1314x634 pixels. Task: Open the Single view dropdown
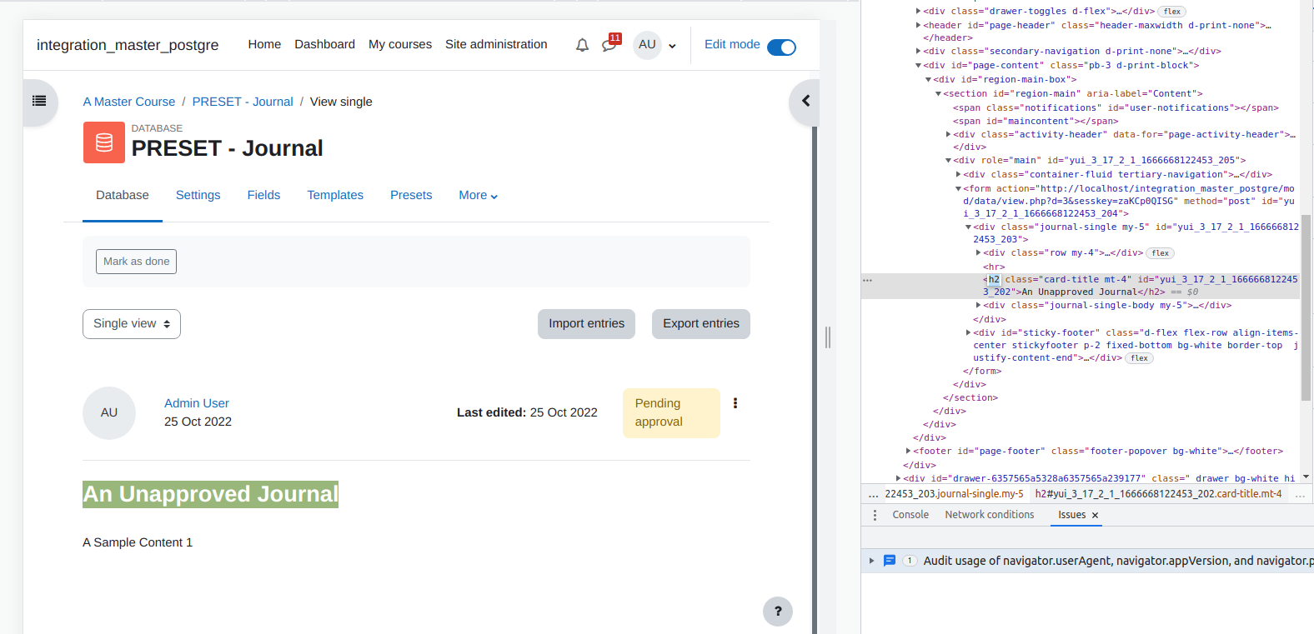(x=132, y=324)
